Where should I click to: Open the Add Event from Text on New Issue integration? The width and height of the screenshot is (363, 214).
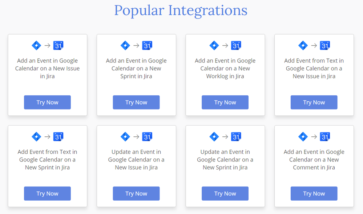[x=314, y=102]
